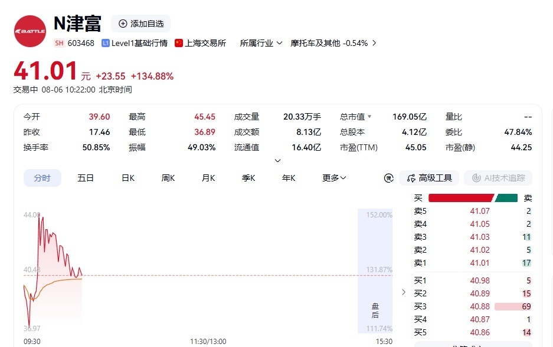
Task: Switch to the 月K tab
Action: point(208,178)
